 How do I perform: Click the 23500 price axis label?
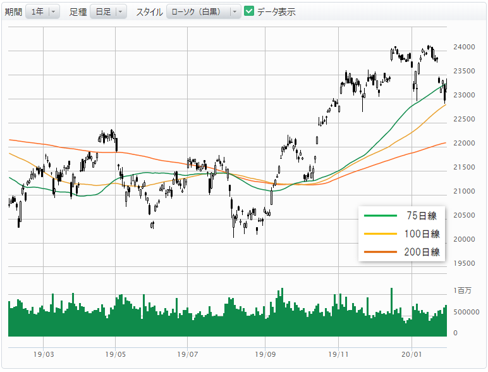[x=464, y=71]
